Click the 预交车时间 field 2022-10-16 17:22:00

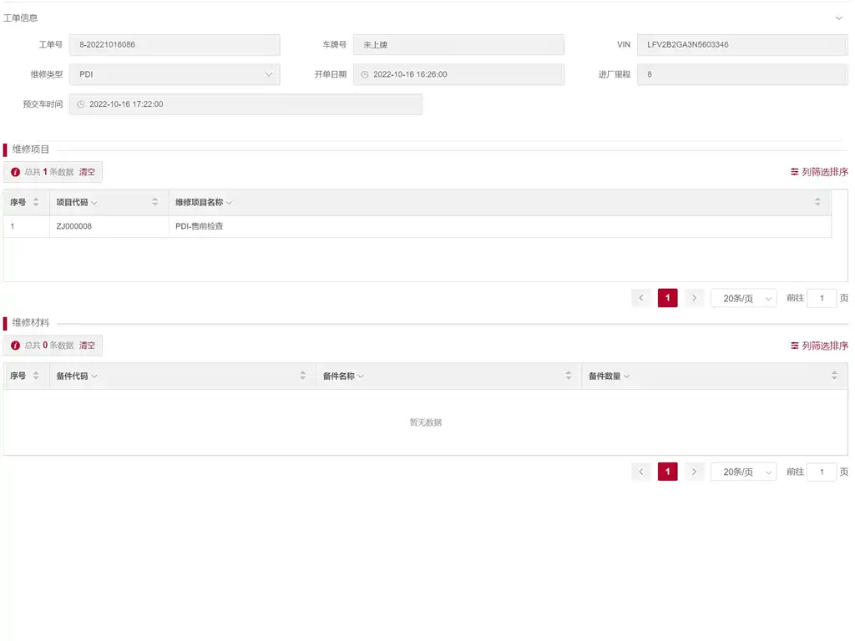[245, 104]
